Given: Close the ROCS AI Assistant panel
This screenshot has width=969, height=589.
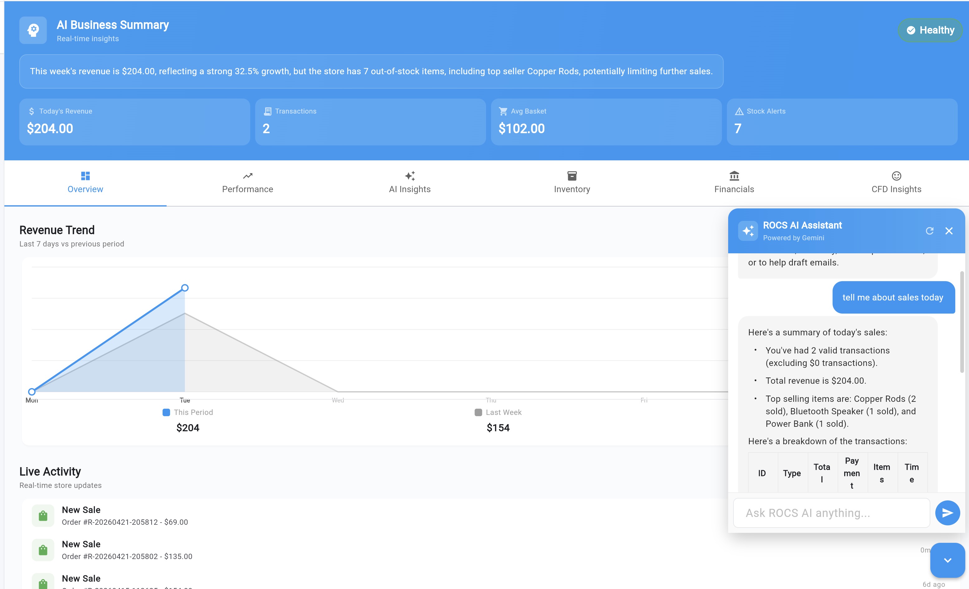Looking at the screenshot, I should [x=949, y=231].
